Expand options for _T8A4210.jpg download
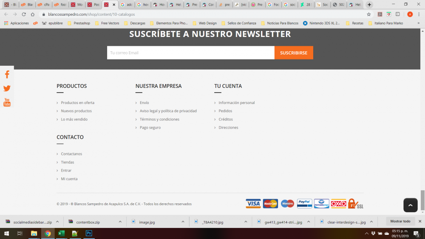 point(246,222)
